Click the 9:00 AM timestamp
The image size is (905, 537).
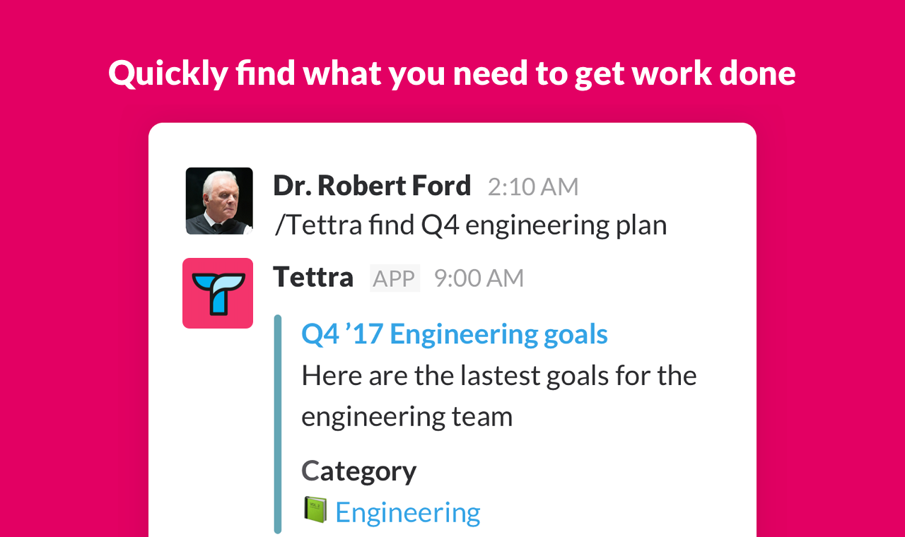click(x=479, y=278)
